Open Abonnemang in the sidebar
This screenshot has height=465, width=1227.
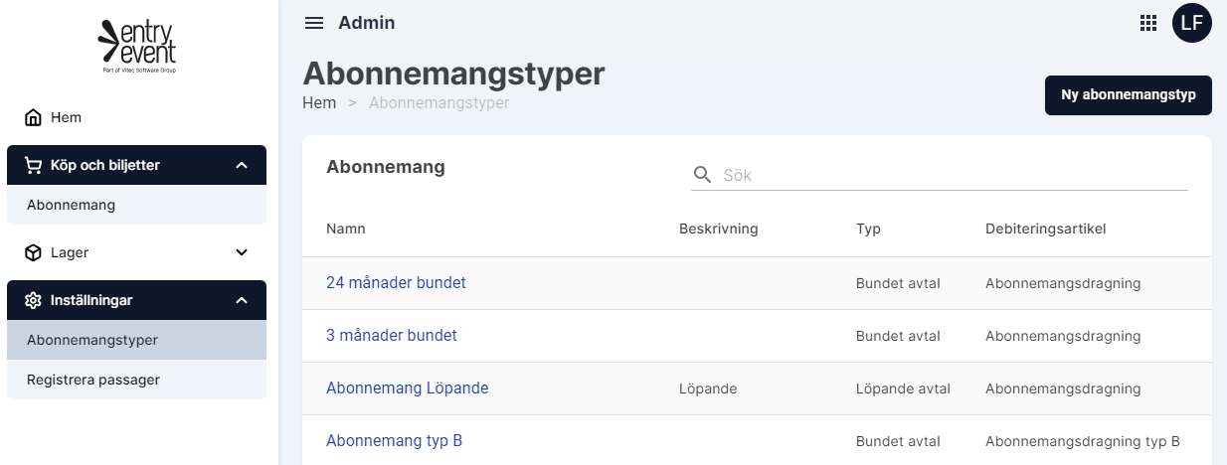pyautogui.click(x=72, y=205)
